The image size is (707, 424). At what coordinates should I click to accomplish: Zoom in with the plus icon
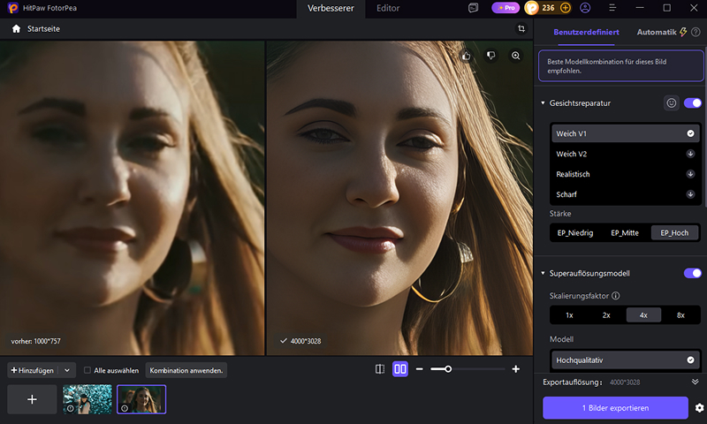click(516, 369)
